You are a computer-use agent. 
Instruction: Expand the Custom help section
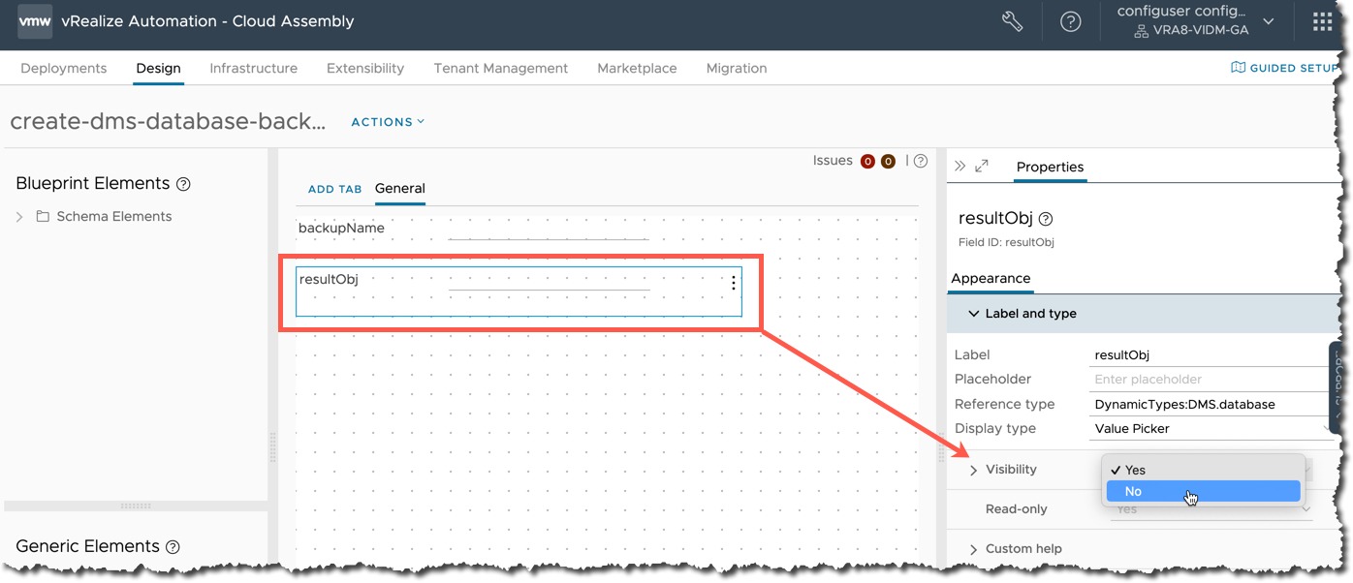(974, 549)
